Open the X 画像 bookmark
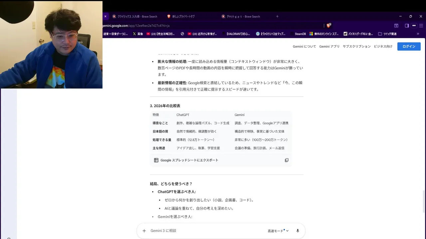 (x=138, y=34)
